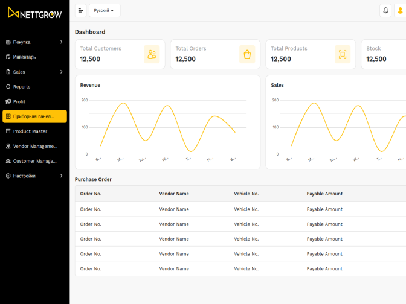This screenshot has height=304, width=406.
Task: Open Product Master in sidebar
Action: point(30,131)
